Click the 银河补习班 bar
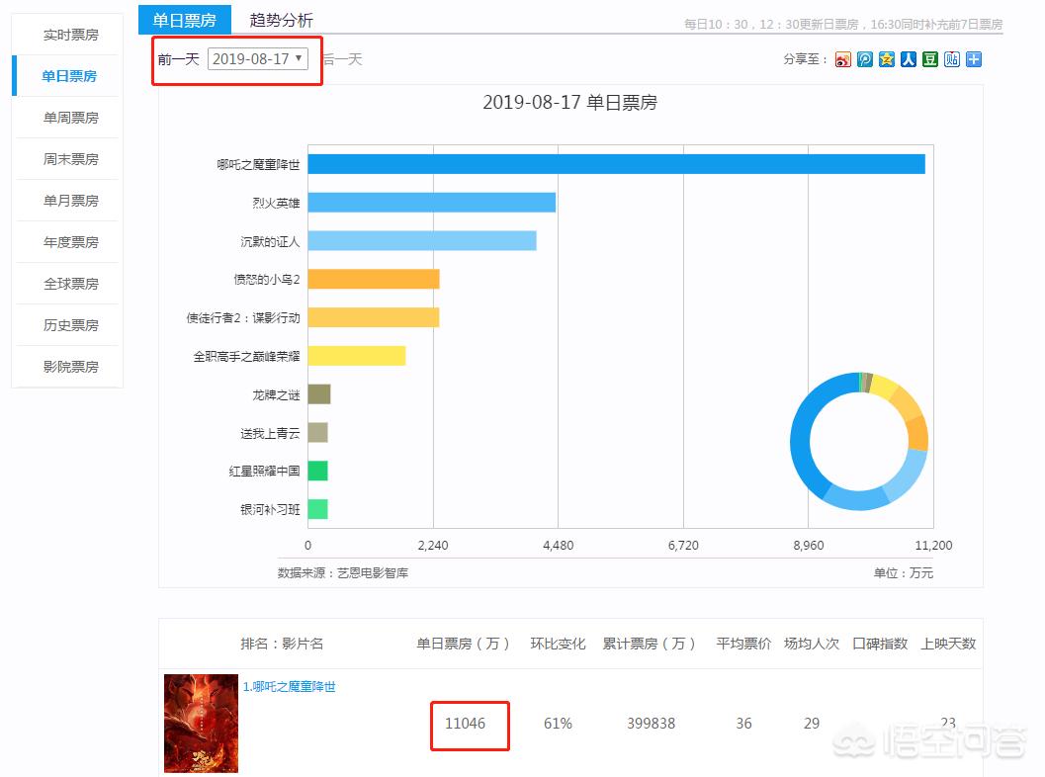Screen dimensions: 1045x777 click(318, 509)
